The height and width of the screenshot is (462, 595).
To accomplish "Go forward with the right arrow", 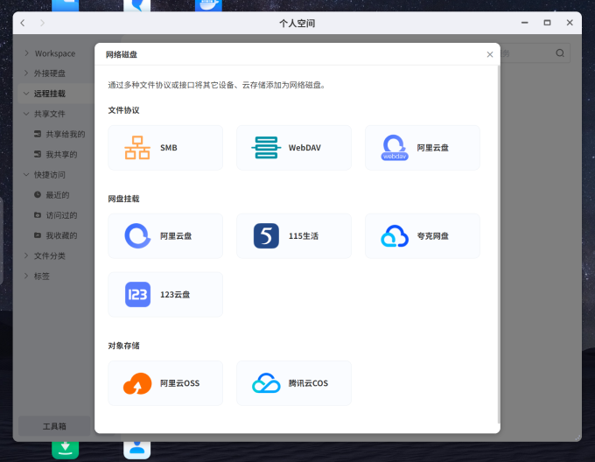I will (x=42, y=23).
